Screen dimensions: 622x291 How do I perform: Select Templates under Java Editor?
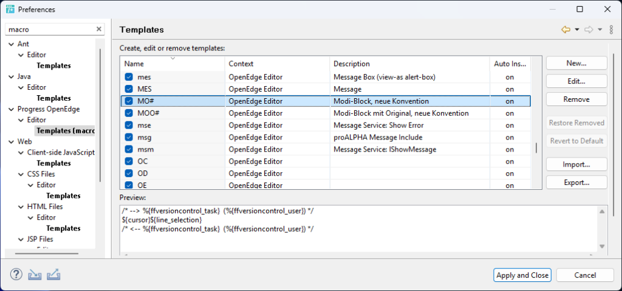pyautogui.click(x=53, y=98)
